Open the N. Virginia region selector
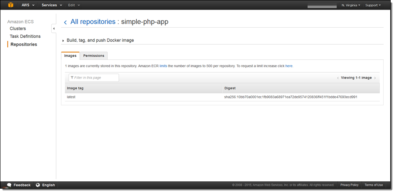Screen dimensions: 395x193 point(351,5)
